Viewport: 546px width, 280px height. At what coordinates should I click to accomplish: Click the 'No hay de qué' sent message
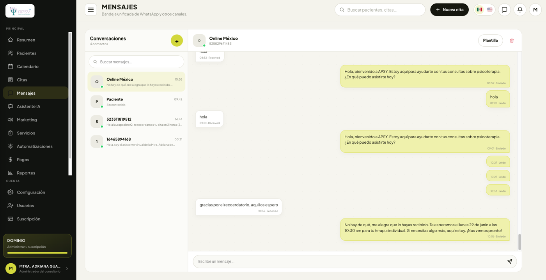click(425, 229)
